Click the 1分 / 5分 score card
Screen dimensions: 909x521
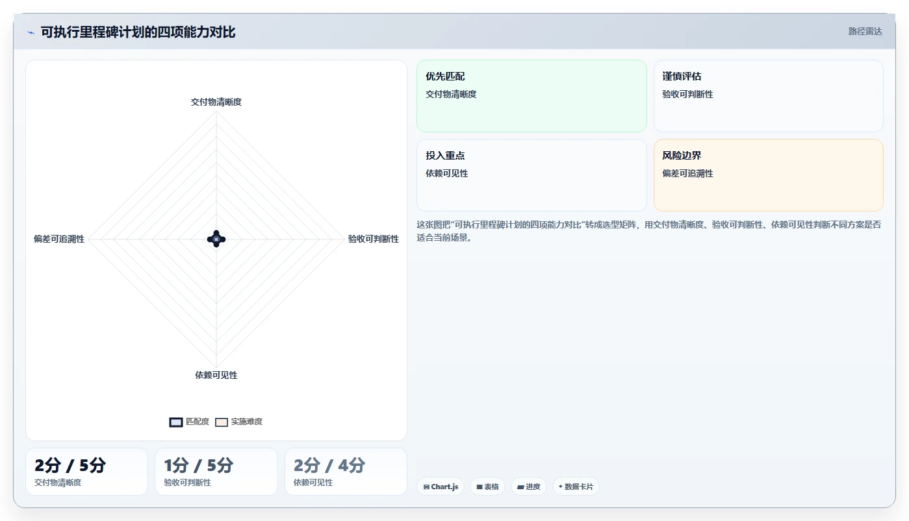pos(216,472)
